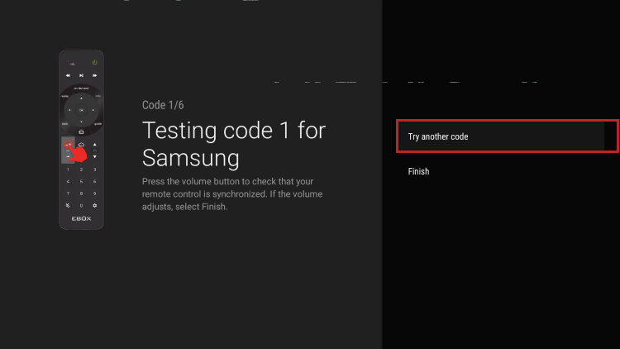
Task: Click the play/pause icon on the remote
Action: coord(81,75)
